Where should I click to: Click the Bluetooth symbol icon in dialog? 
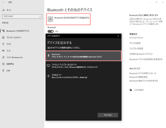pyautogui.click(x=48, y=55)
